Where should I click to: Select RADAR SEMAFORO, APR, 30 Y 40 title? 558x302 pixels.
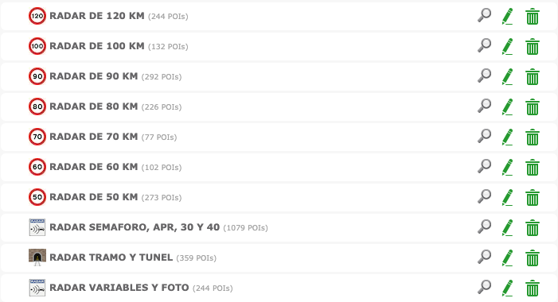[135, 227]
